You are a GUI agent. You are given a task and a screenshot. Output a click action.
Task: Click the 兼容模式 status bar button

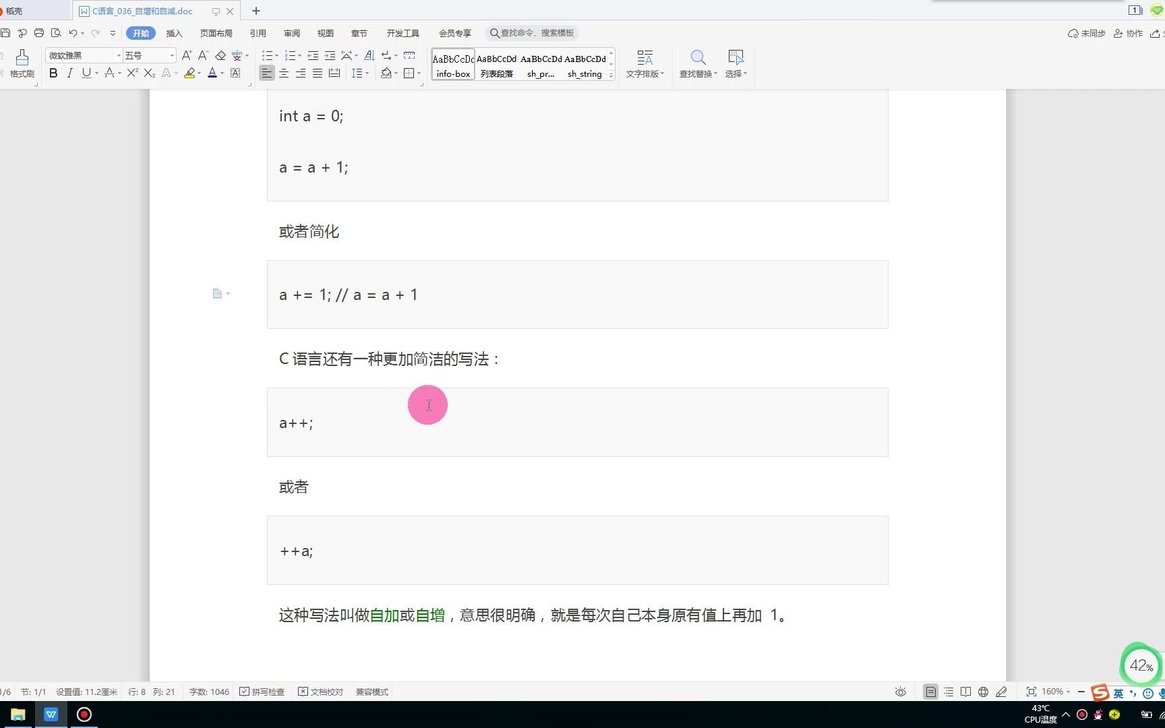[x=371, y=691]
